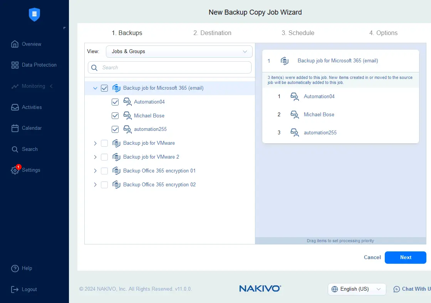
Task: Select Michael Bose row in selected items panel
Action: click(x=340, y=115)
